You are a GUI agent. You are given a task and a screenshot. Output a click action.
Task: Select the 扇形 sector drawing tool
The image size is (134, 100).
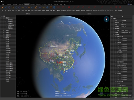point(29,9)
